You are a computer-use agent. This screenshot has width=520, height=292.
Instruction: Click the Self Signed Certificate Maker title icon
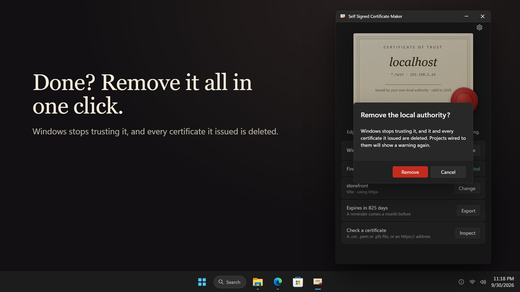pos(343,16)
